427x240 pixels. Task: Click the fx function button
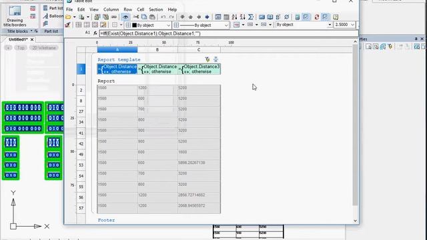[x=95, y=33]
